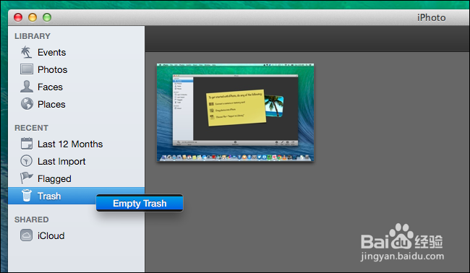This screenshot has height=273, width=470.
Task: Click the Faces silhouette icon
Action: pos(27,87)
